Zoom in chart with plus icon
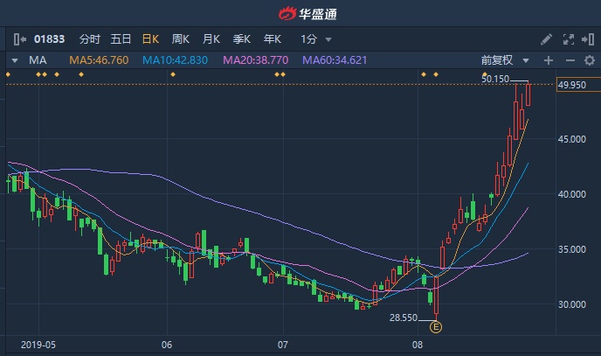 (x=549, y=60)
